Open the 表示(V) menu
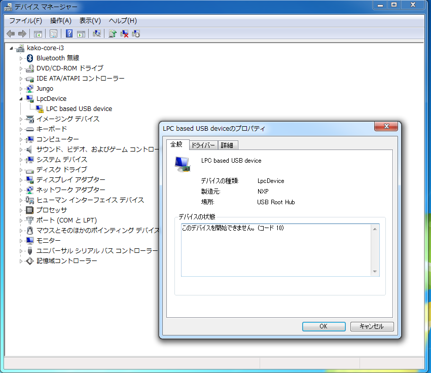431x373 pixels. point(90,21)
